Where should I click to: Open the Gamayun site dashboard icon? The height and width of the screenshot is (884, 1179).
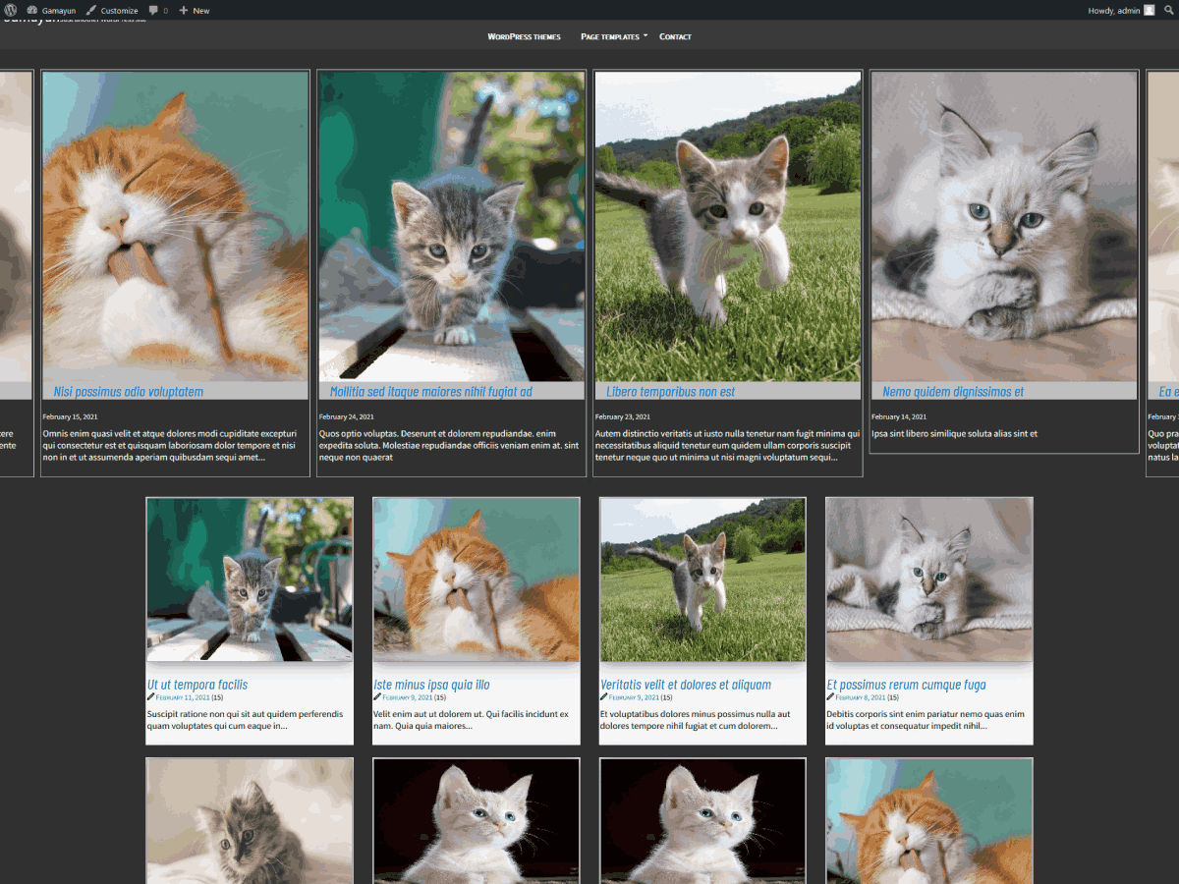31,10
